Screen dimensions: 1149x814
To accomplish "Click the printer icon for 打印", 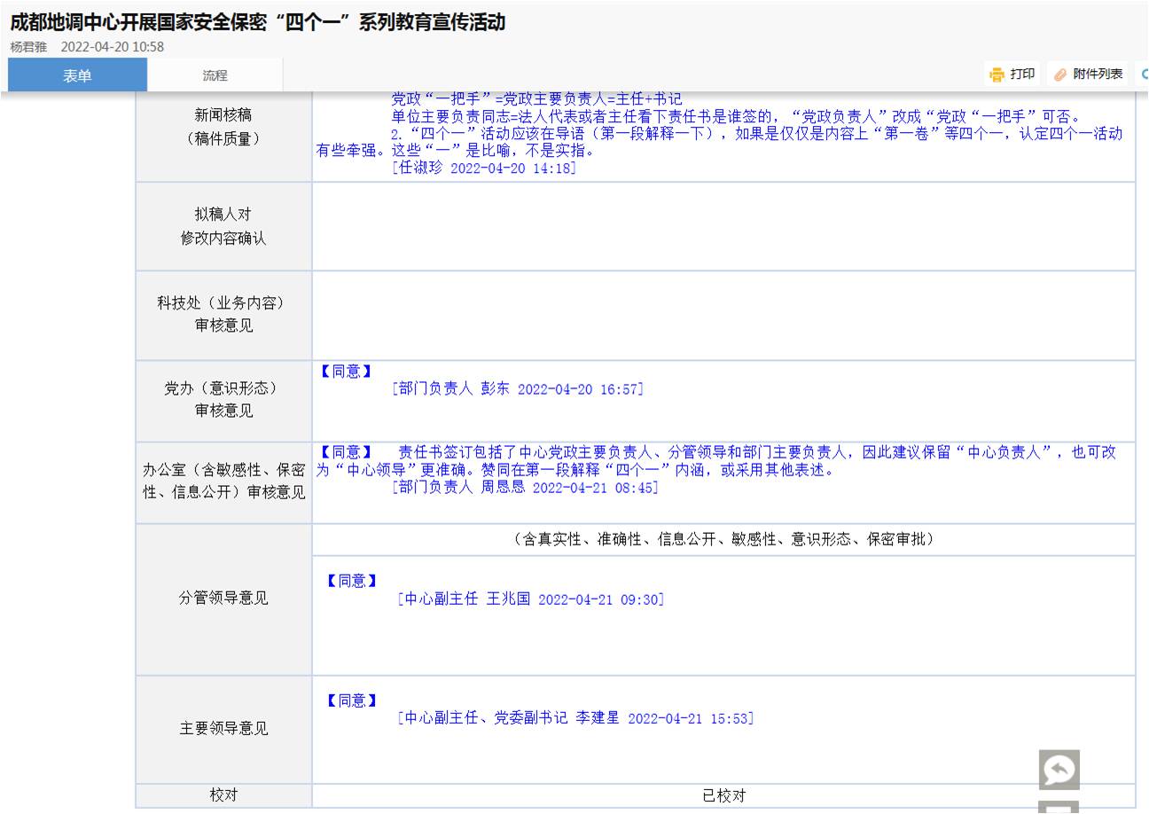I will [x=997, y=74].
